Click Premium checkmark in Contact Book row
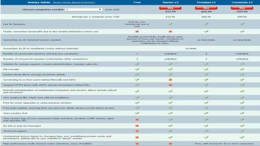 [206, 75]
